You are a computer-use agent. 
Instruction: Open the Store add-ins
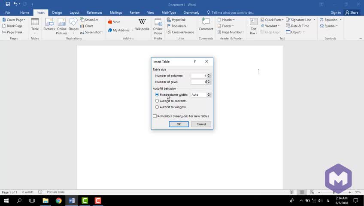114,22
